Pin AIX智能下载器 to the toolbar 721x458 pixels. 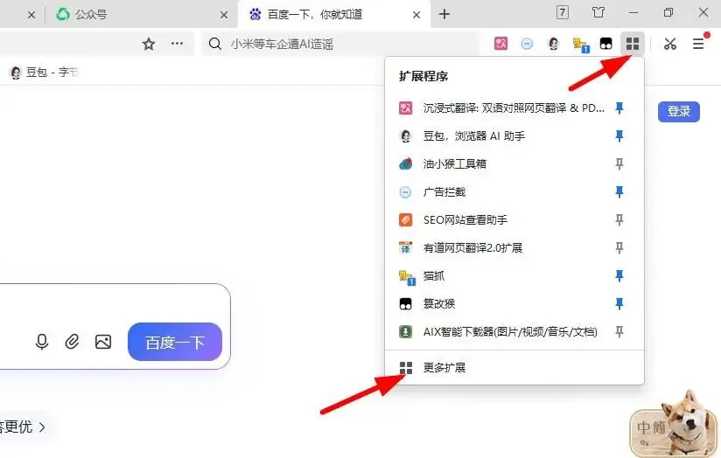coord(619,331)
